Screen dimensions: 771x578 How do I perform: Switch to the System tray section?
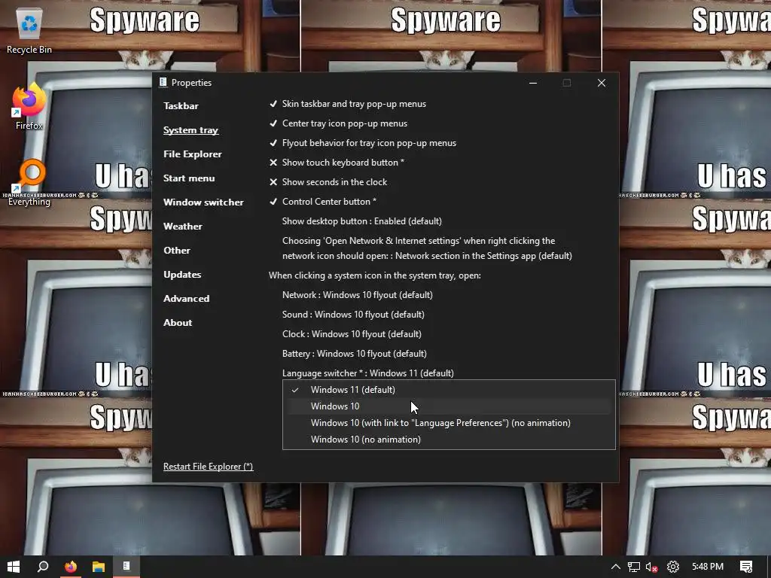[x=190, y=129]
